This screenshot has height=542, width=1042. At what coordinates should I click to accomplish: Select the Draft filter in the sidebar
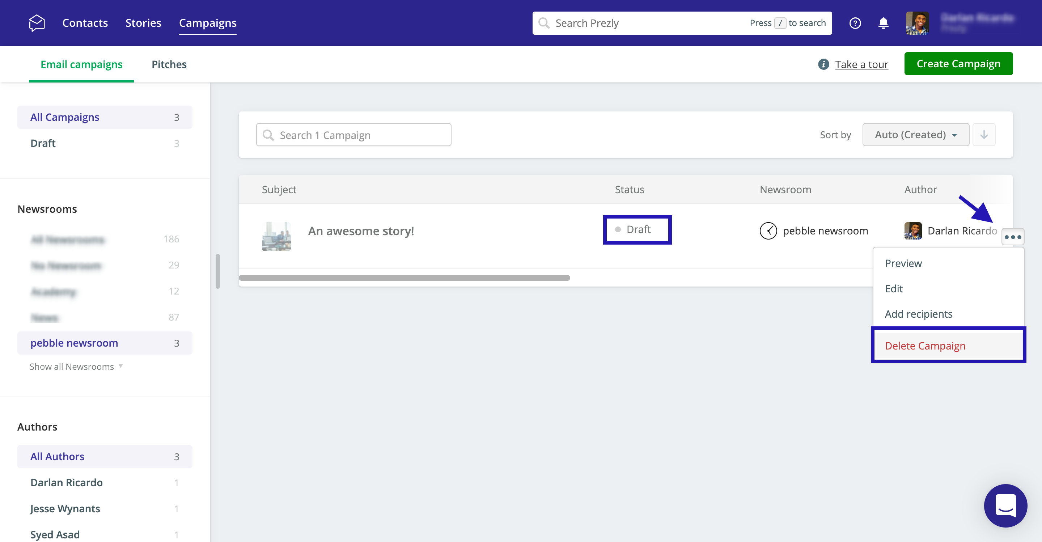[x=105, y=143]
